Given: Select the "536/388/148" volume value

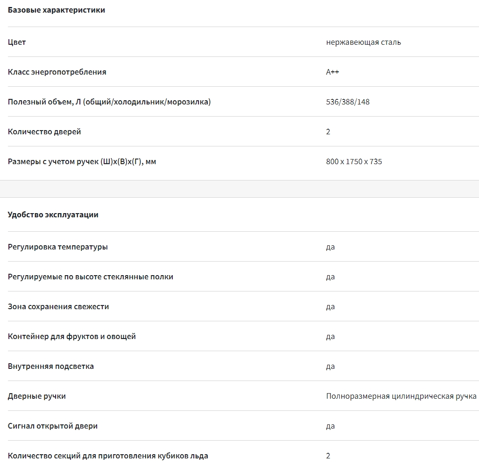Looking at the screenshot, I should coord(347,102).
